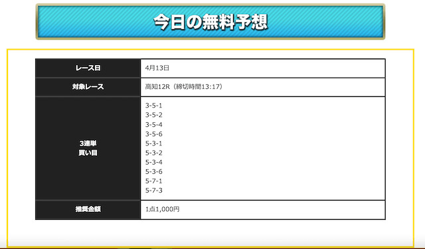
Task: Click the 今日の無料予想 banner header
Action: (x=211, y=22)
